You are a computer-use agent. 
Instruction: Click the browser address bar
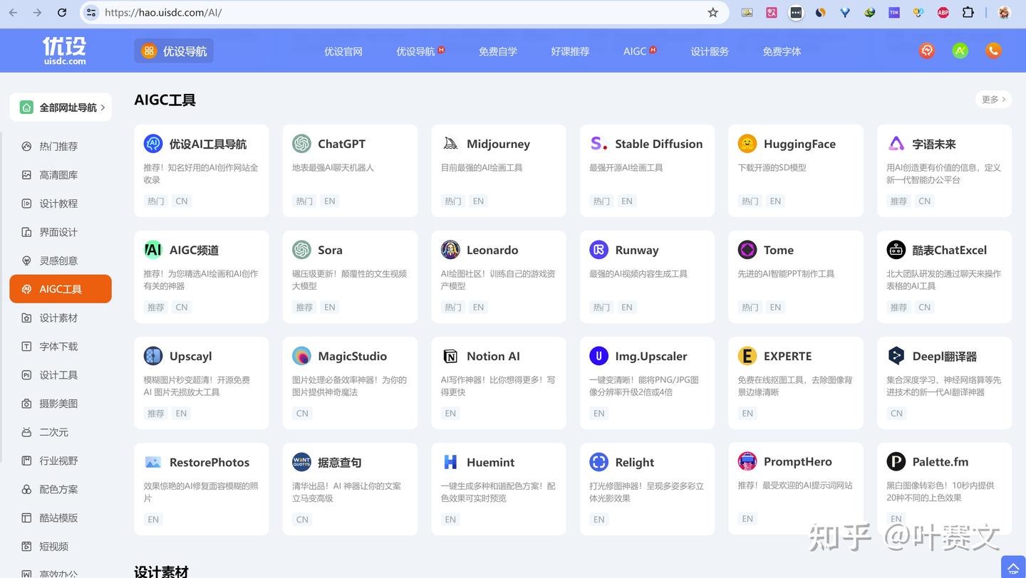pos(405,13)
